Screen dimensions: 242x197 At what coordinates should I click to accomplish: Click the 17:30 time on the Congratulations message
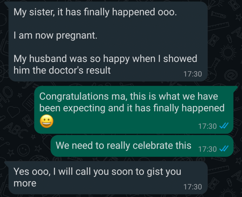(x=207, y=126)
